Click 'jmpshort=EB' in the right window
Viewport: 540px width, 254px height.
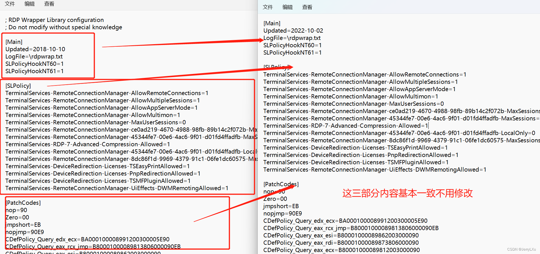(281, 206)
